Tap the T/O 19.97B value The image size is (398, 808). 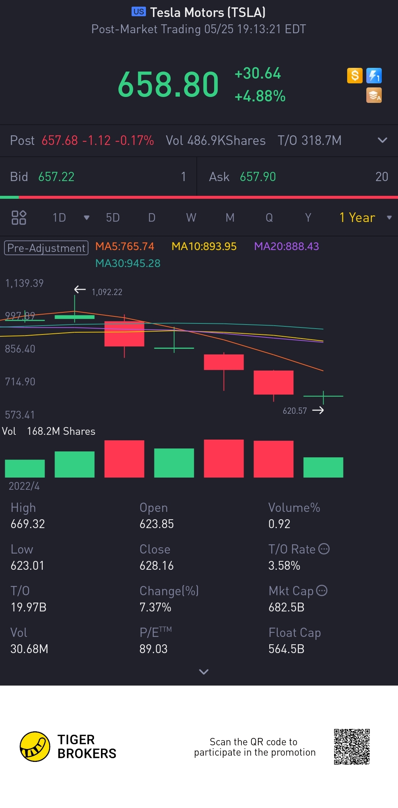point(28,607)
